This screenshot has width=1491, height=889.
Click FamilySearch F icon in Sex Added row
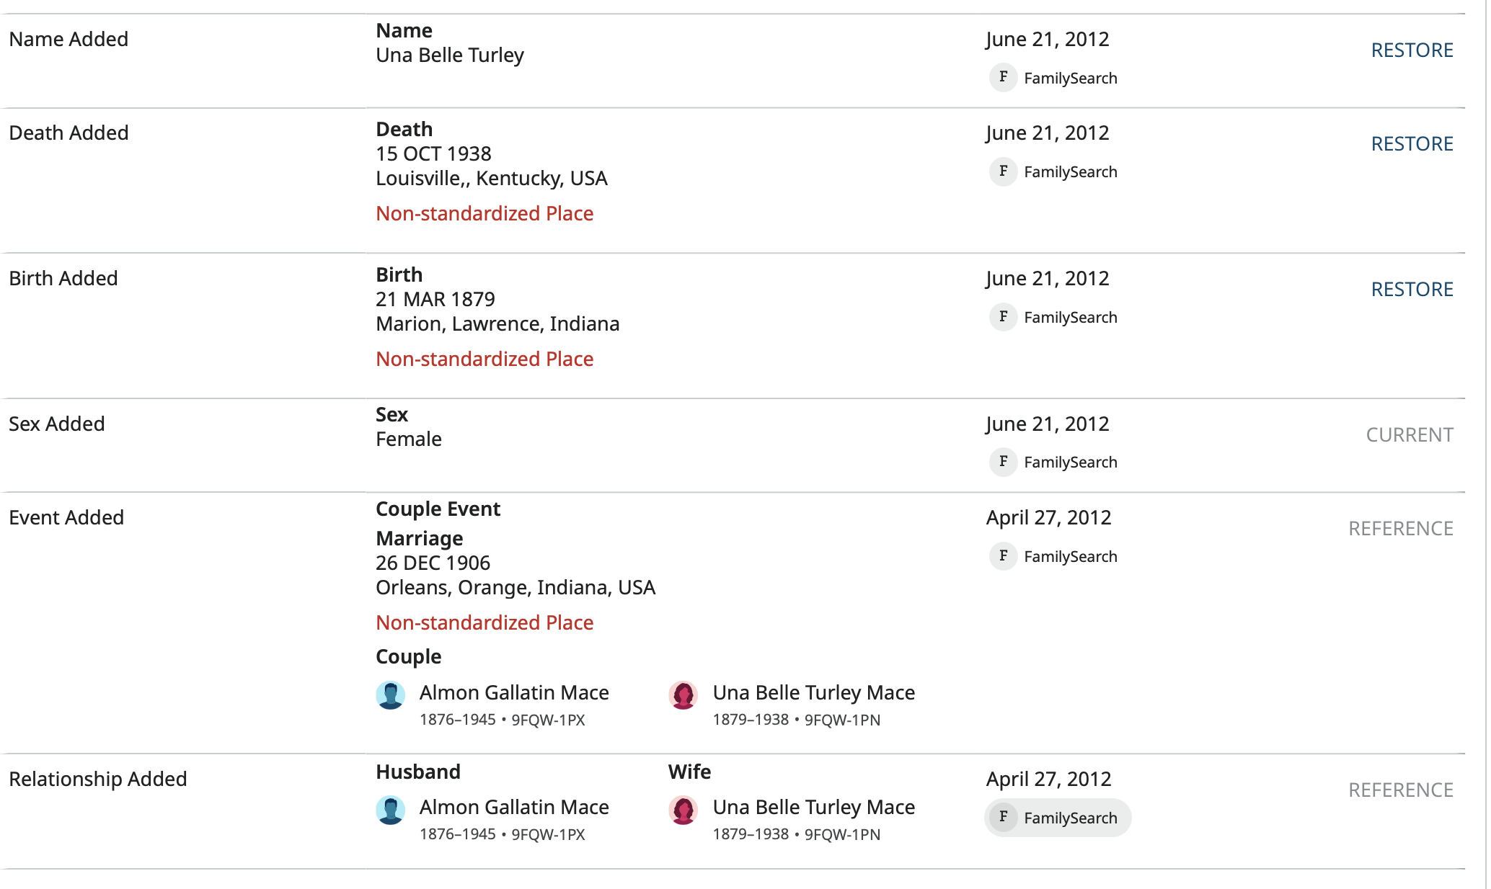(x=1003, y=462)
